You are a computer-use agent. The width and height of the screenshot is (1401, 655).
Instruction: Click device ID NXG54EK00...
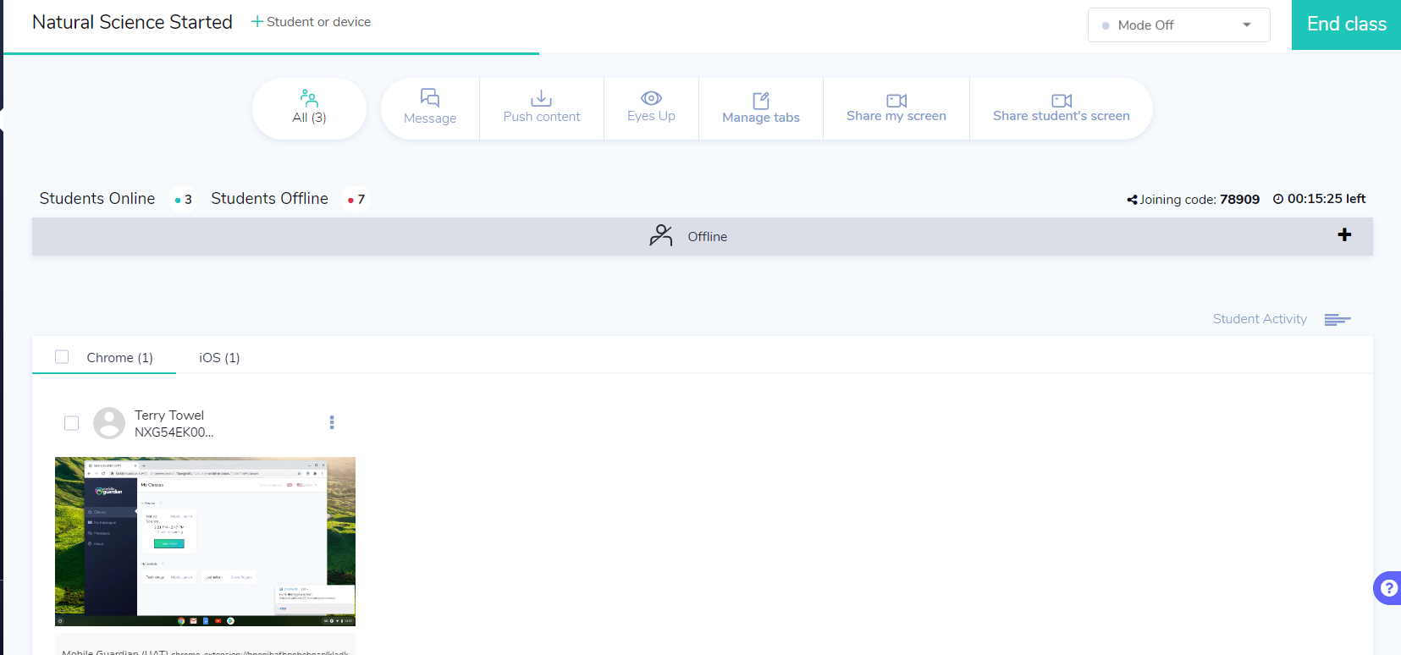coord(174,432)
